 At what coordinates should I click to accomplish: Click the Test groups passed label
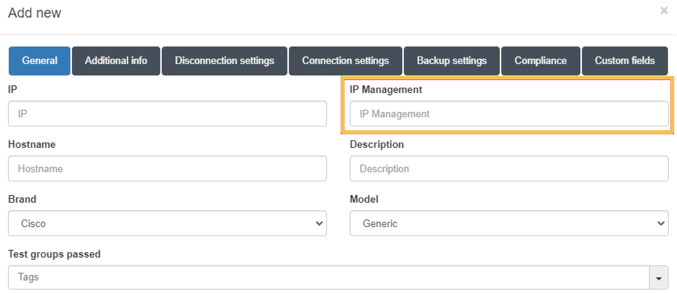tap(54, 254)
